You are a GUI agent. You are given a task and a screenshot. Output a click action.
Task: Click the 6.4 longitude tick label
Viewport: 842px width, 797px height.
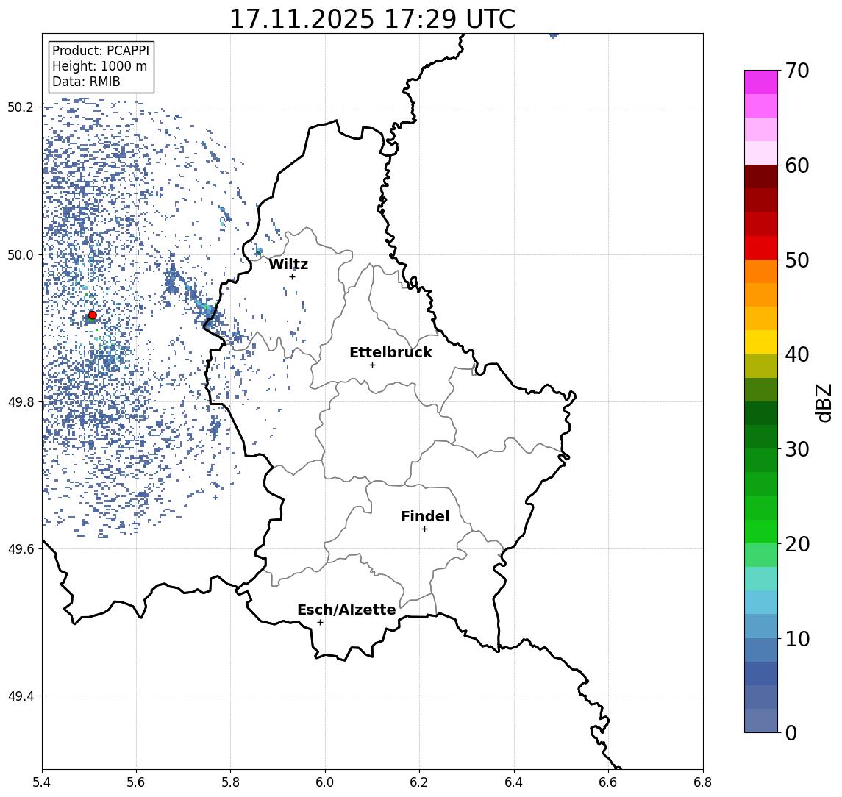point(514,782)
